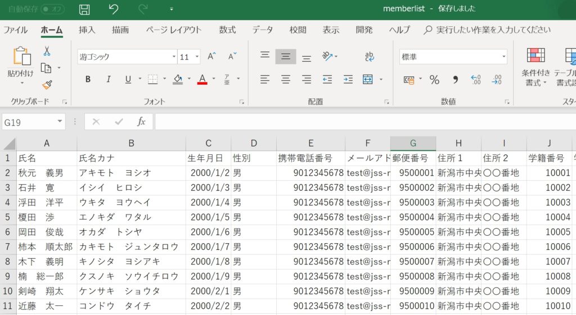The width and height of the screenshot is (576, 315).
Task: Open the 配置 dialog launcher
Action: click(x=386, y=102)
